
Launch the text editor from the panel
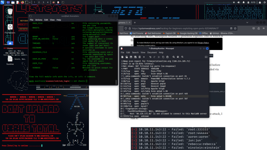pos(18,2)
